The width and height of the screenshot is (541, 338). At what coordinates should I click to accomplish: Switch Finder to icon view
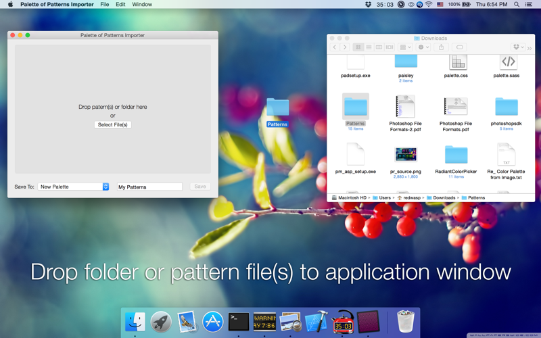click(358, 47)
